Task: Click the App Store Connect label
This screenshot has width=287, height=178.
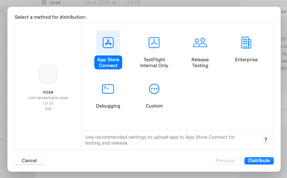Action: (108, 63)
